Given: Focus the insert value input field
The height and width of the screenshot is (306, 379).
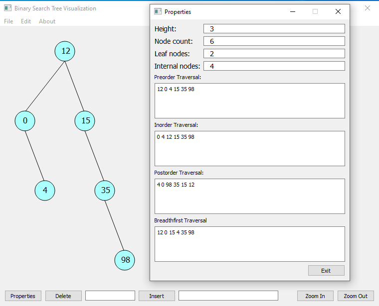Looking at the screenshot, I should pos(228,296).
